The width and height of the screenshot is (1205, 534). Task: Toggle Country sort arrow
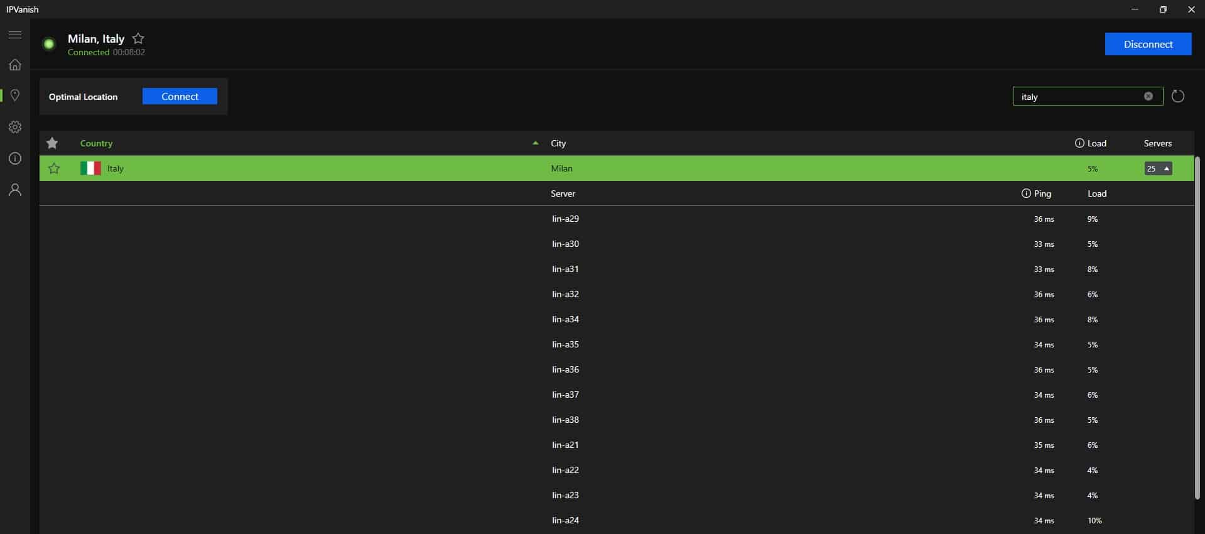tap(536, 143)
